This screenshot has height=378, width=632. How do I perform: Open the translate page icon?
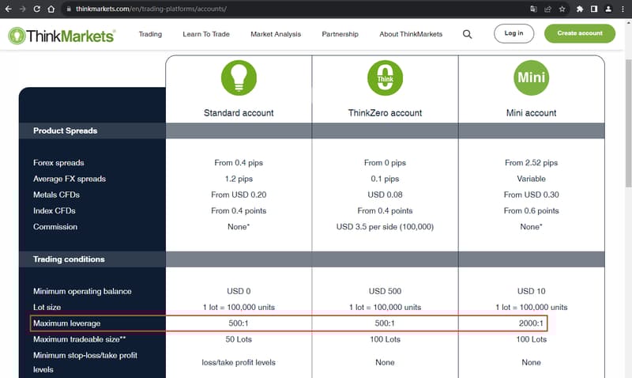(x=534, y=9)
